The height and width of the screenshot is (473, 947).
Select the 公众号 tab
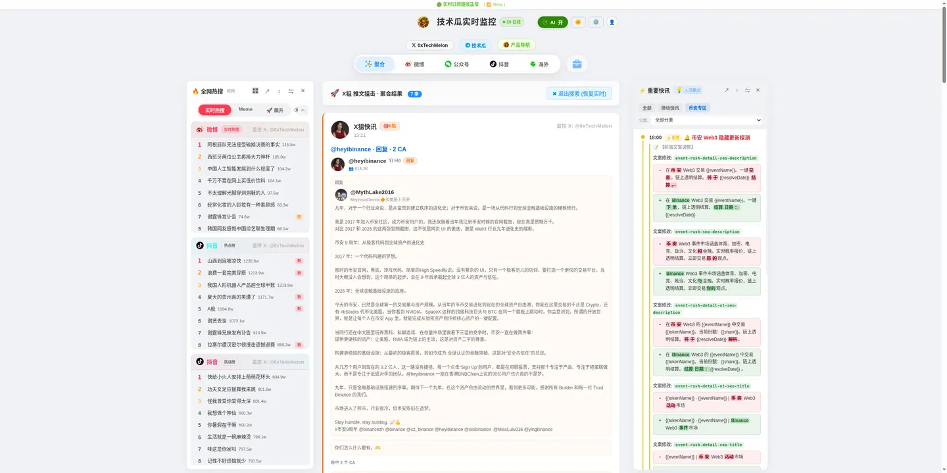pyautogui.click(x=457, y=64)
